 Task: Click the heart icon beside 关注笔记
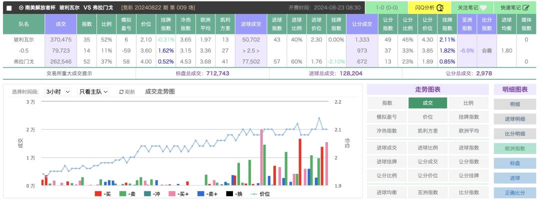click(x=483, y=7)
